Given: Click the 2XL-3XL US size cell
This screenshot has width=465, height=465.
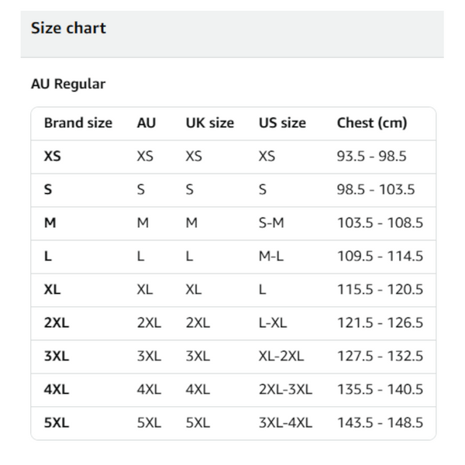Looking at the screenshot, I should pos(285,390).
